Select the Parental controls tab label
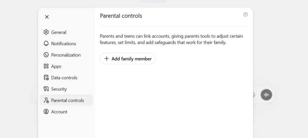This screenshot has width=308, height=138. coord(68,100)
